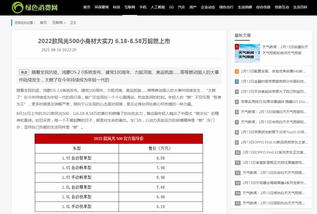
Task: Click the 正文 breadcrumb text
Action: (x=73, y=23)
